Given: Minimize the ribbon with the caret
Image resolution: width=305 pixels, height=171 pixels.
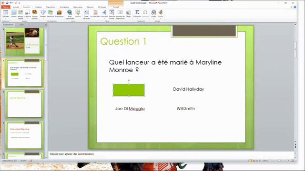Looking at the screenshot, I should coord(291,7).
